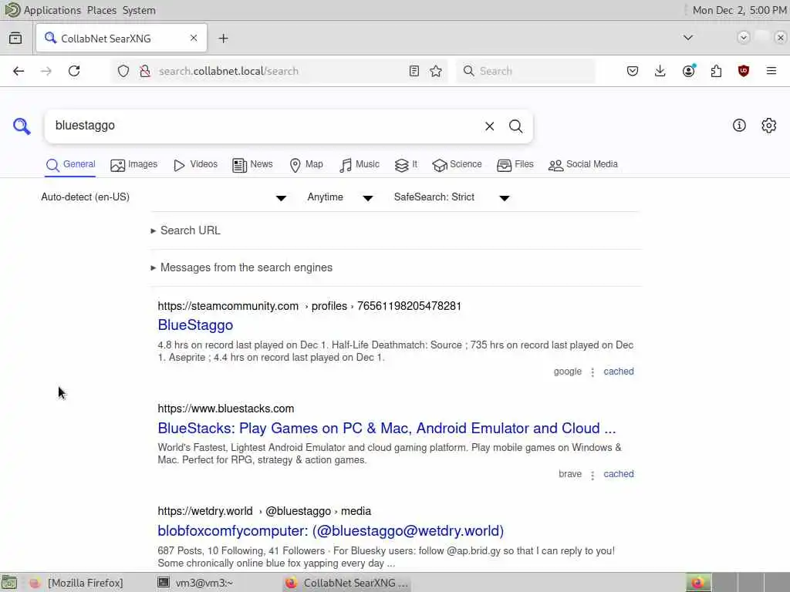Open the Auto-detect (en-US) language dropdown

[x=164, y=197]
